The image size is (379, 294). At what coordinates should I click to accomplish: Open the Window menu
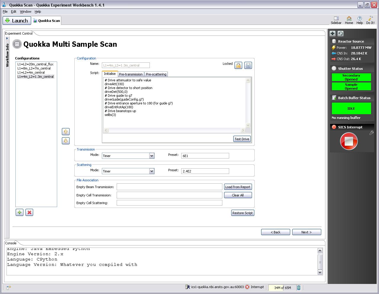point(25,12)
